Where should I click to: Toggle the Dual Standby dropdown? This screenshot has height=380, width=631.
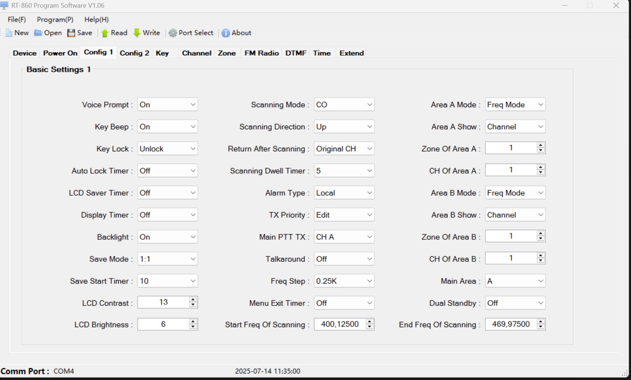tap(540, 303)
